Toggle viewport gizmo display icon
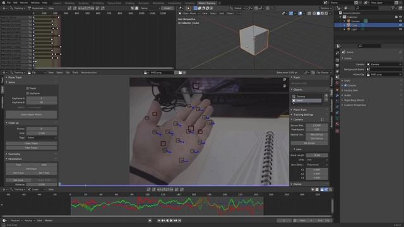Image resolution: width=404 pixels, height=227 pixels. (x=291, y=13)
